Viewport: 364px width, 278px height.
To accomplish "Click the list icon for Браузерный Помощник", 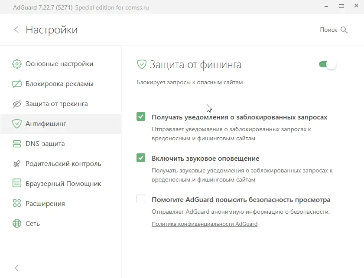I will click(x=17, y=183).
